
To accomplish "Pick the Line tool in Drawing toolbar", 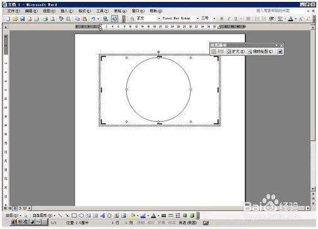I will (x=60, y=215).
